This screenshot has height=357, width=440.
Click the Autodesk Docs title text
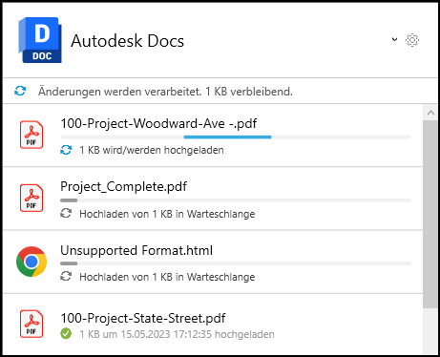[x=128, y=41]
